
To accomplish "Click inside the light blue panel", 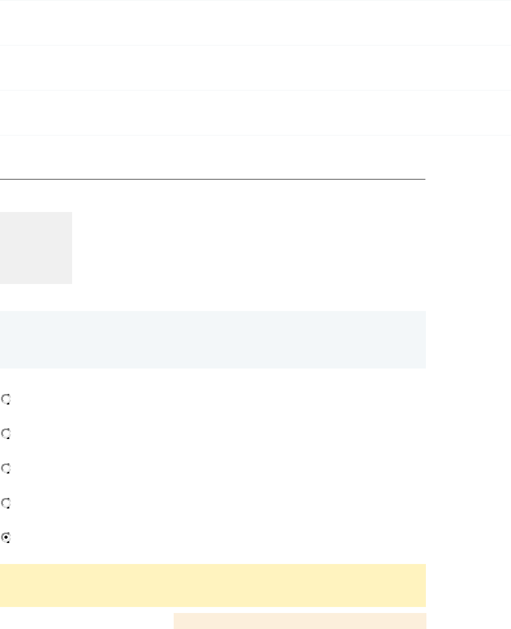I will [213, 339].
